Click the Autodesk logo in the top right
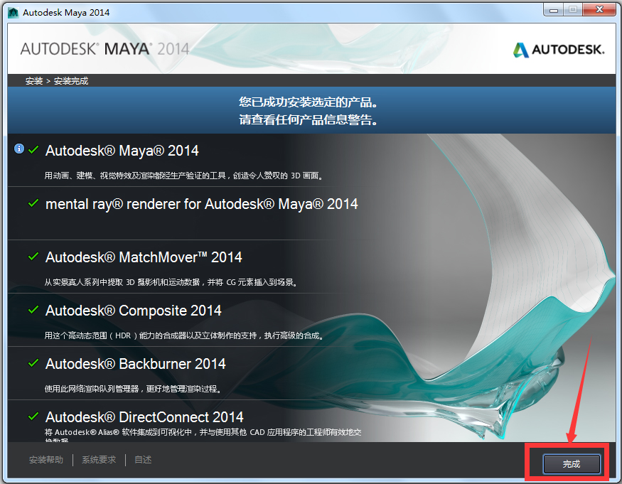The width and height of the screenshot is (622, 484). coord(559,50)
